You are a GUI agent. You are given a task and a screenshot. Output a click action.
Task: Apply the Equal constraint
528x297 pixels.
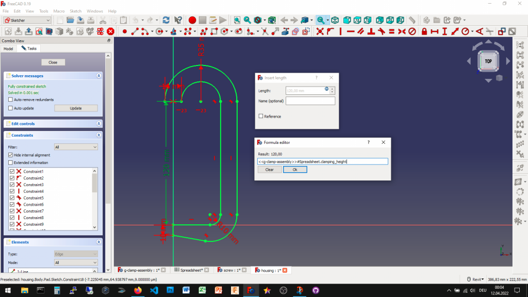pyautogui.click(x=392, y=31)
